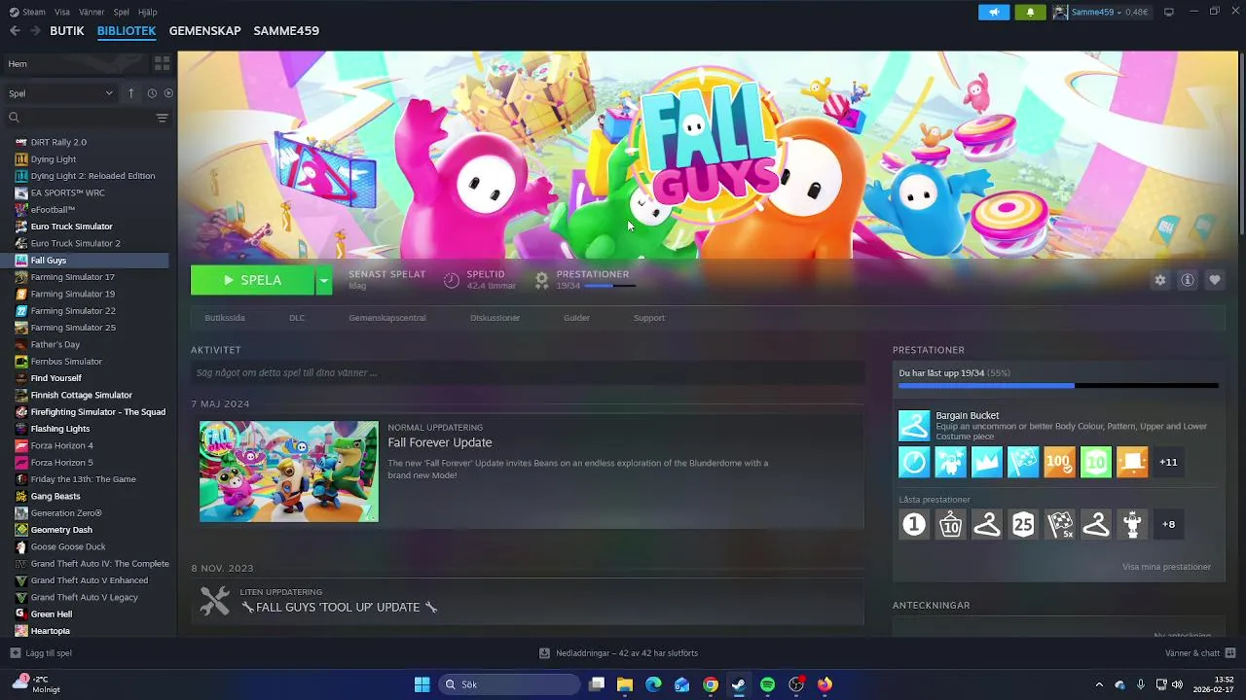This screenshot has width=1246, height=700.
Task: Click the activity comment input field
Action: 527,372
